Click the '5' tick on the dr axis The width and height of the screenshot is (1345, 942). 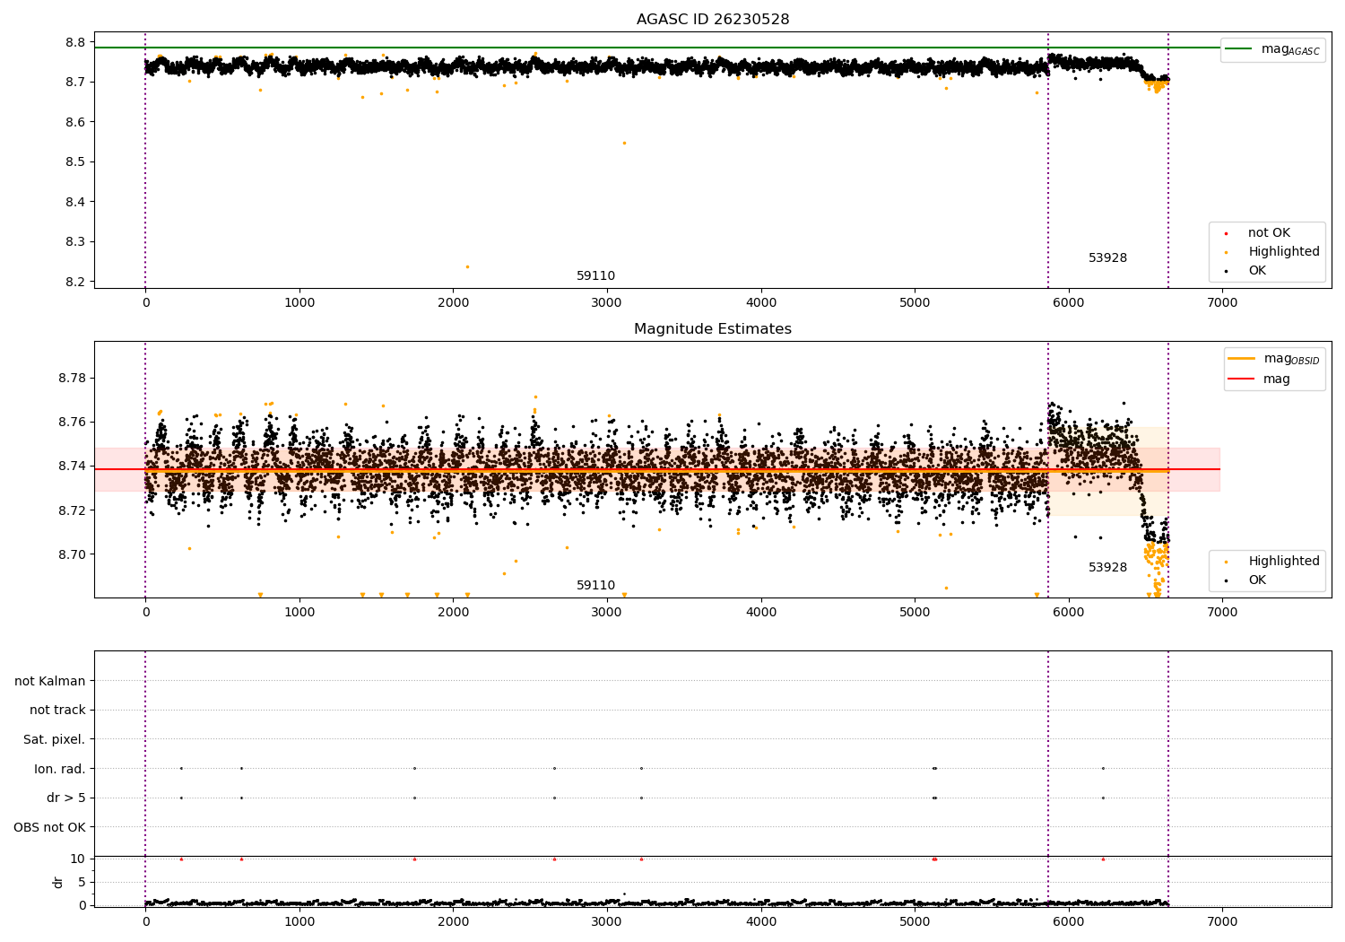[82, 882]
